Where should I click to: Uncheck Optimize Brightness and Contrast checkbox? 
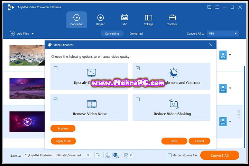[138, 68]
